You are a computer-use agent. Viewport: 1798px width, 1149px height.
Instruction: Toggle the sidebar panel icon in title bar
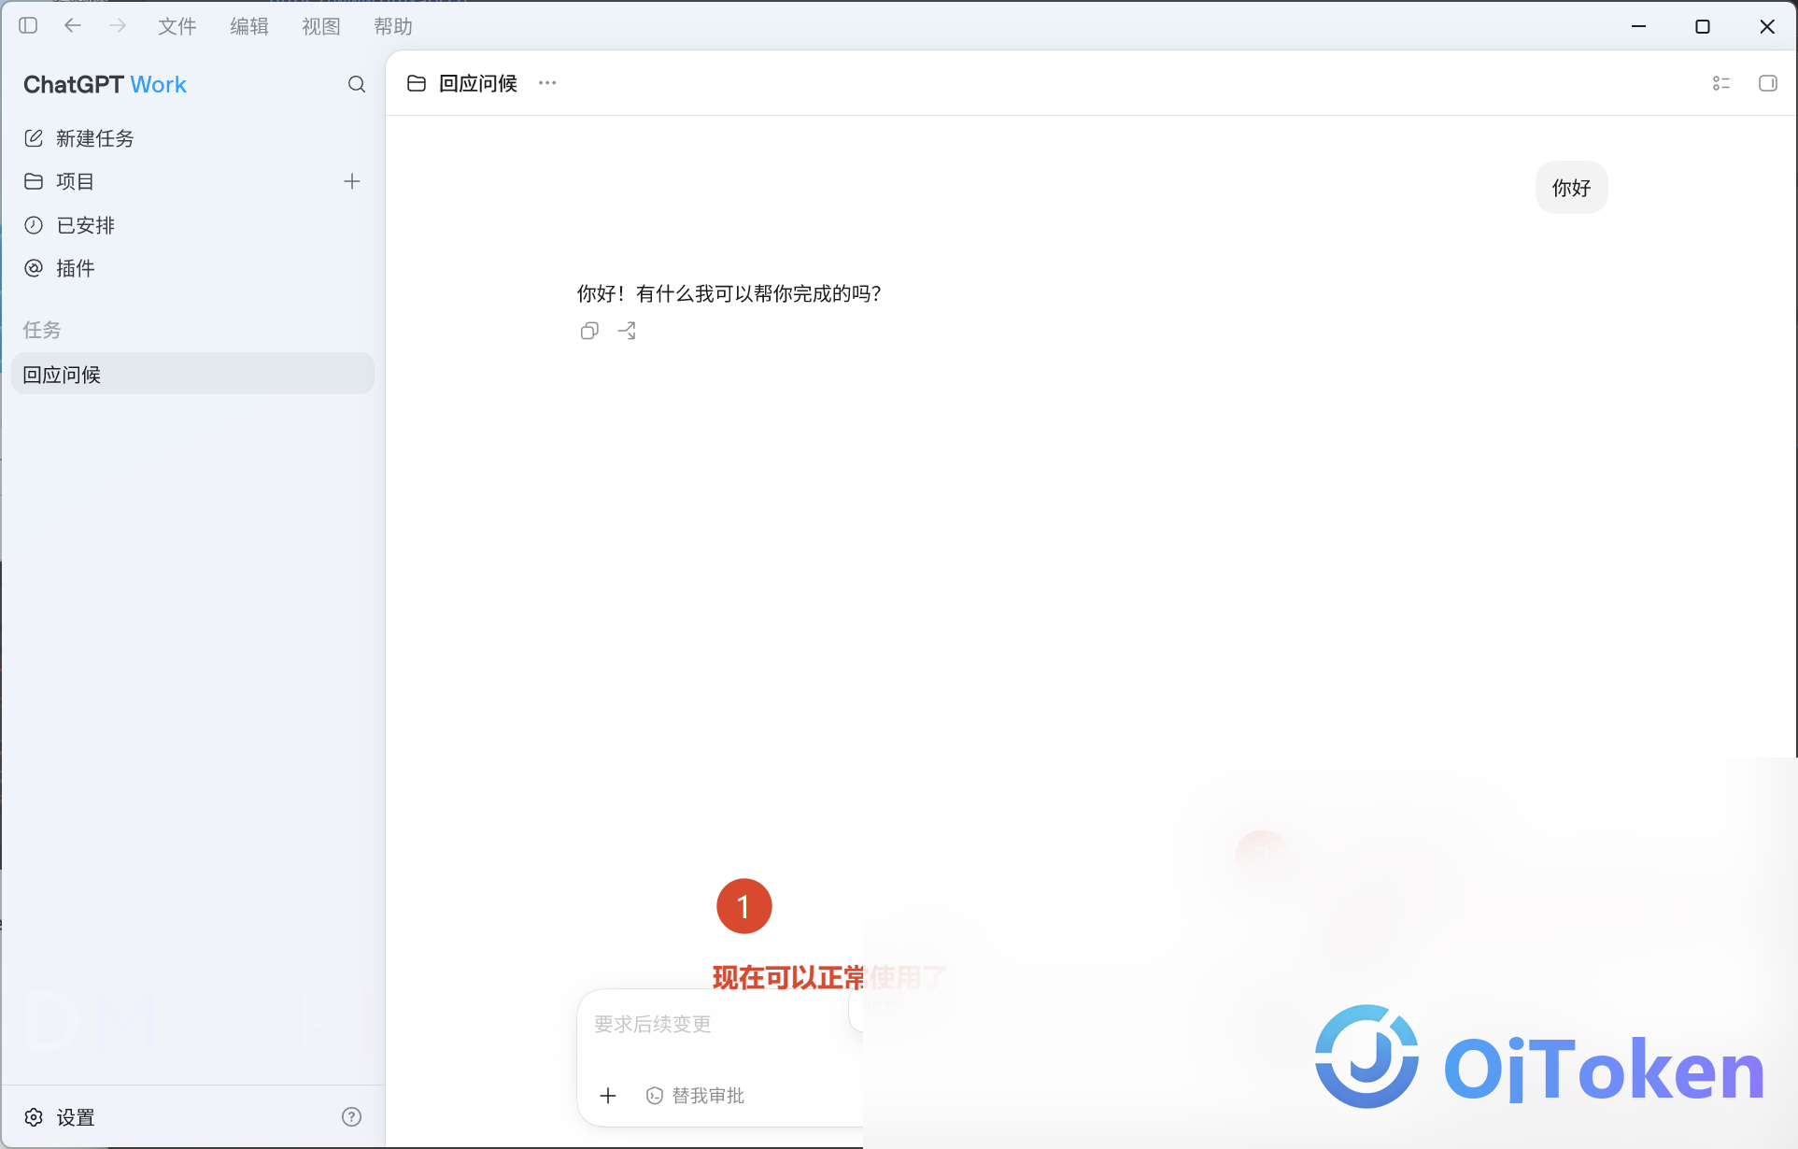pos(28,26)
